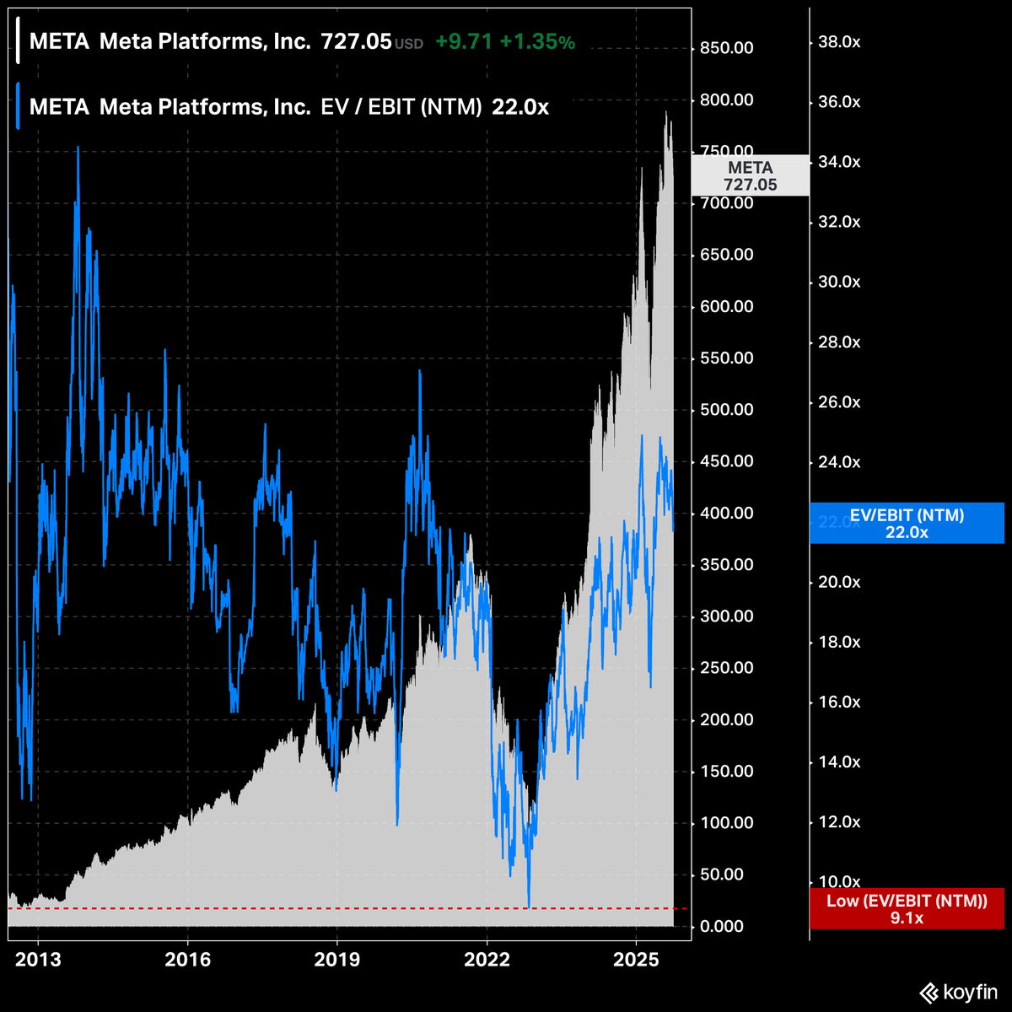This screenshot has height=1012, width=1012.
Task: Click the 12.0x multiple axis label
Action: pyautogui.click(x=839, y=822)
